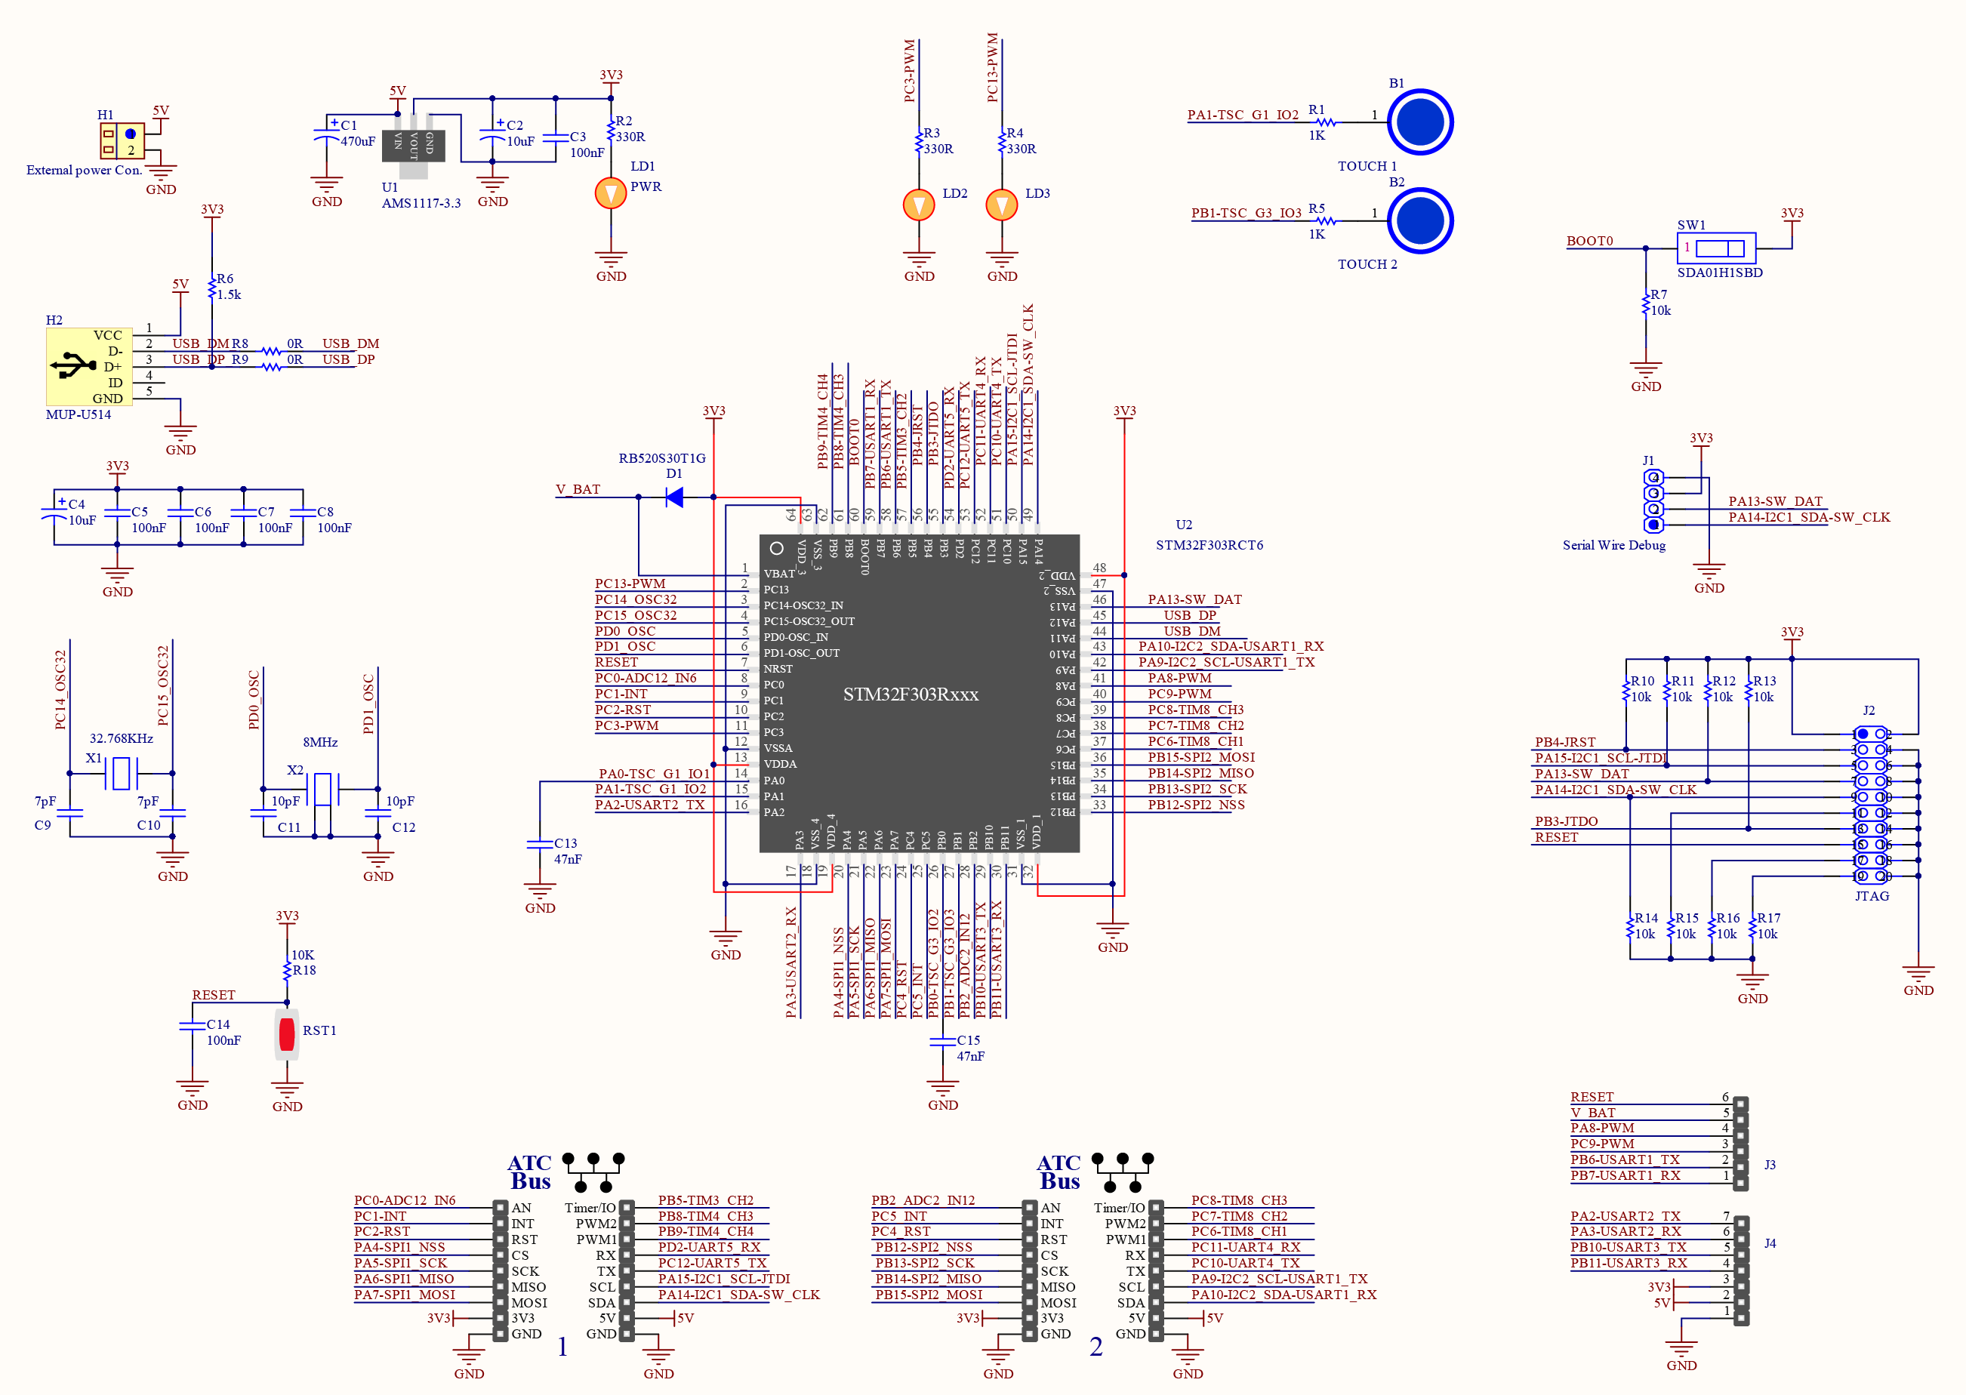The image size is (1966, 1395).
Task: Select the R1 1K resistor symbol
Action: [1326, 123]
